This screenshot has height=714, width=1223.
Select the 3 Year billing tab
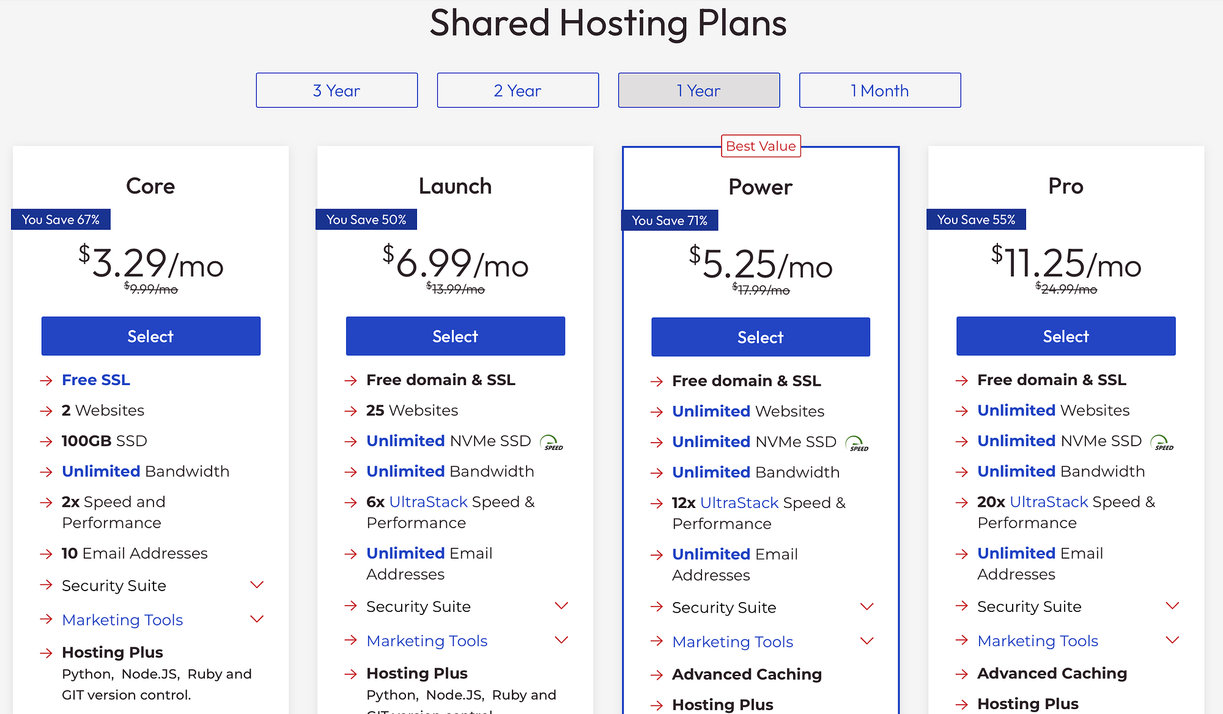click(x=338, y=89)
